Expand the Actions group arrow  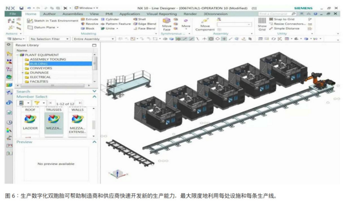pyautogui.click(x=20, y=33)
